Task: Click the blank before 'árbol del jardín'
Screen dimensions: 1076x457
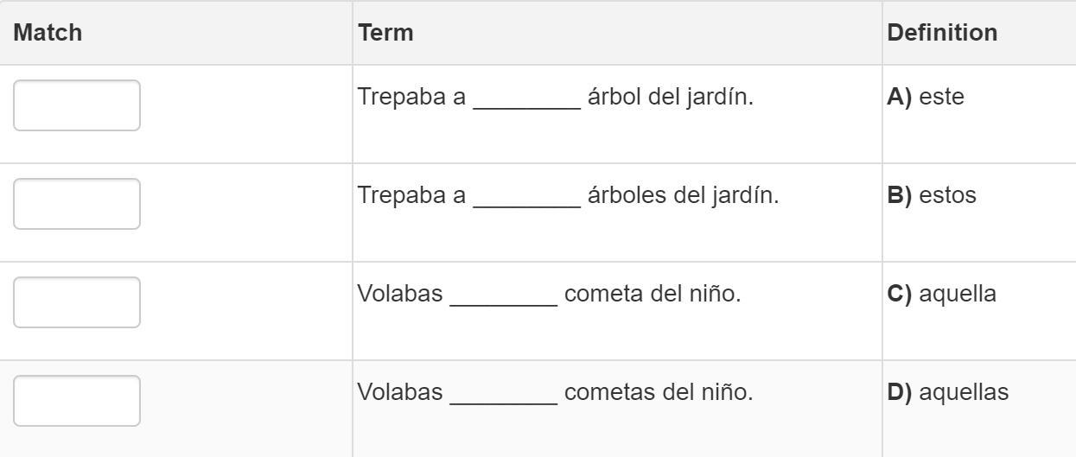Action: (526, 98)
